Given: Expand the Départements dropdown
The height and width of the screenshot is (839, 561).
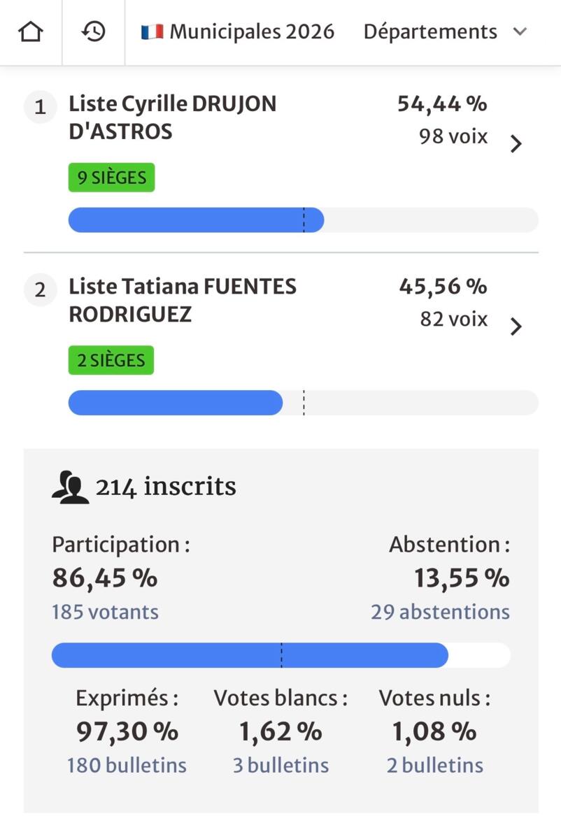Looking at the screenshot, I should 445,32.
